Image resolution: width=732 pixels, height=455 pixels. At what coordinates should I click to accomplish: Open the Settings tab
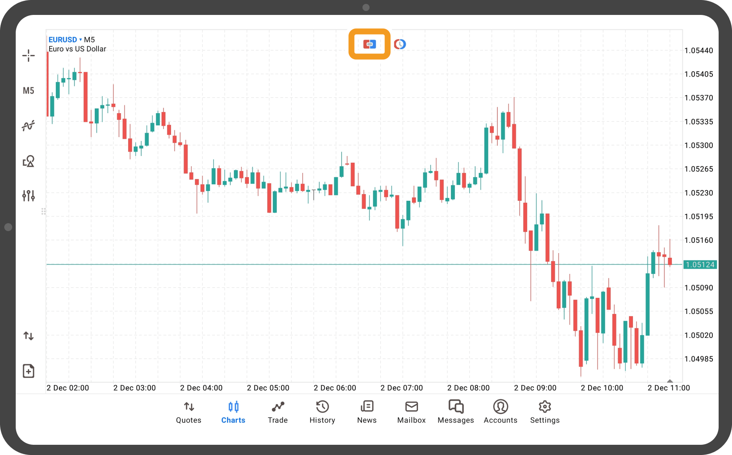click(x=545, y=412)
